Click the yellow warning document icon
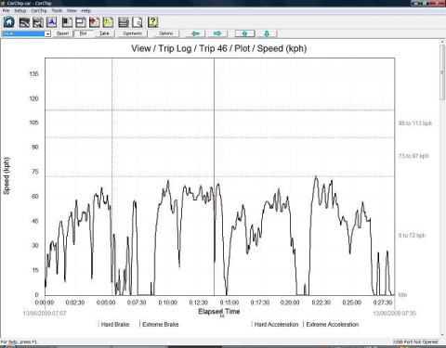The image size is (446, 348). pyautogui.click(x=108, y=22)
